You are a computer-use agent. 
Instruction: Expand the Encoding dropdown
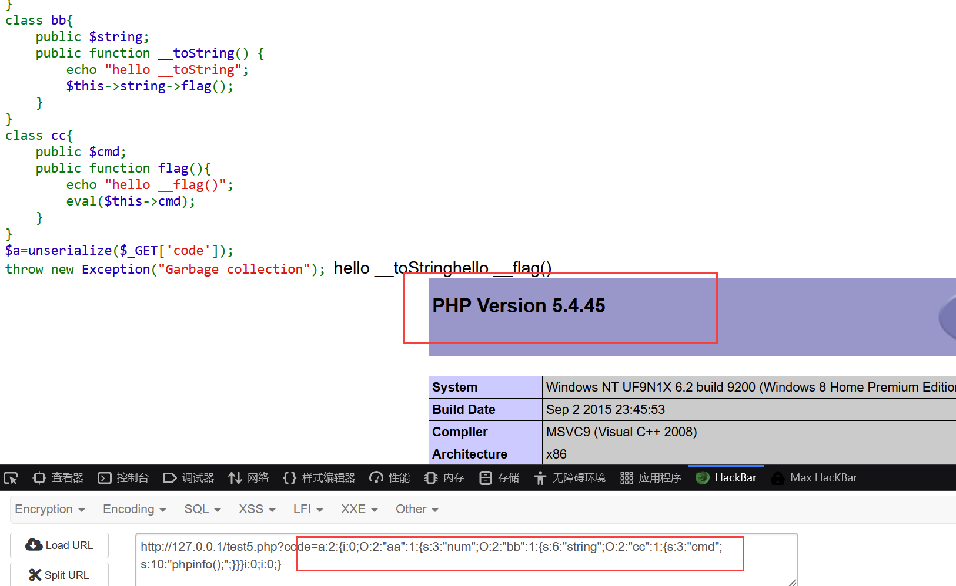(x=135, y=509)
